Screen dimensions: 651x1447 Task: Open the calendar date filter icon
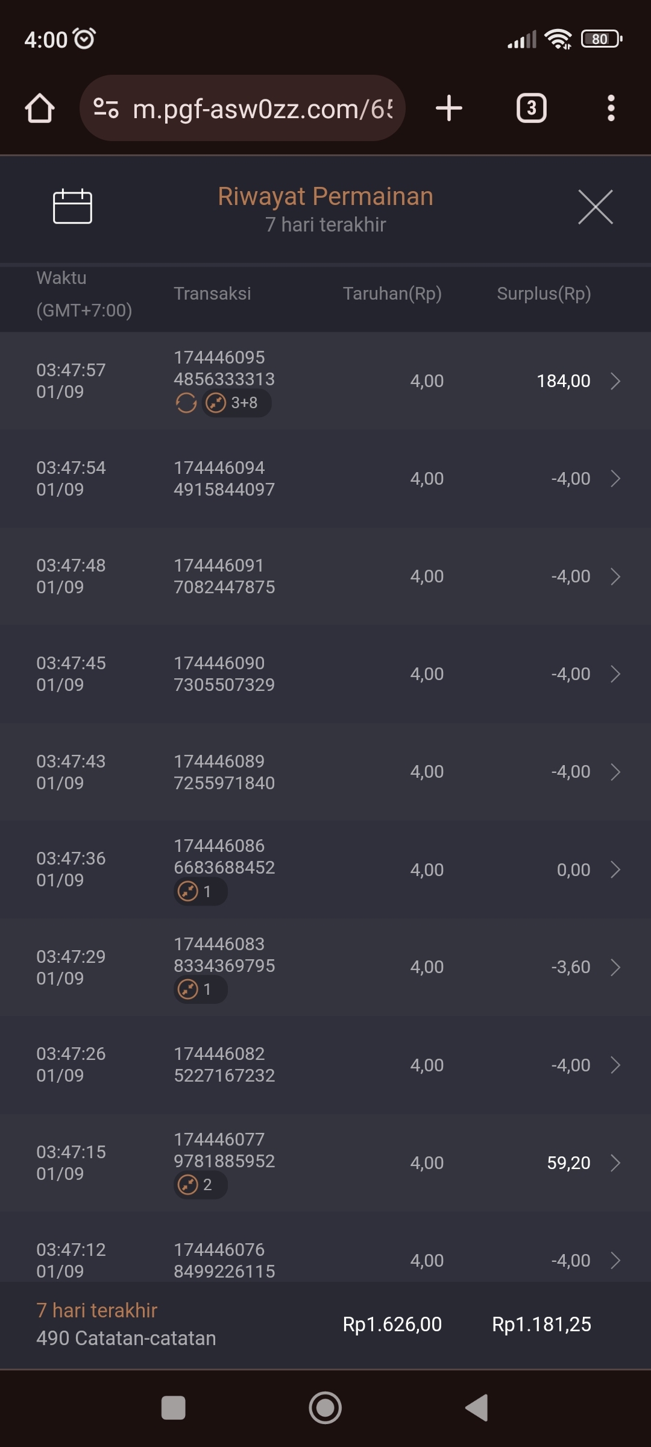(72, 207)
